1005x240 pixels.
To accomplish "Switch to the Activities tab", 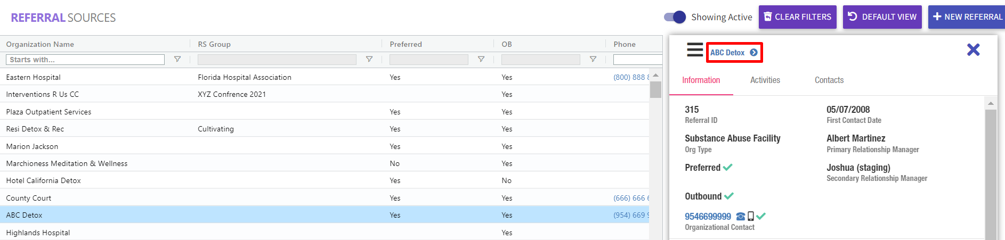I will click(765, 80).
